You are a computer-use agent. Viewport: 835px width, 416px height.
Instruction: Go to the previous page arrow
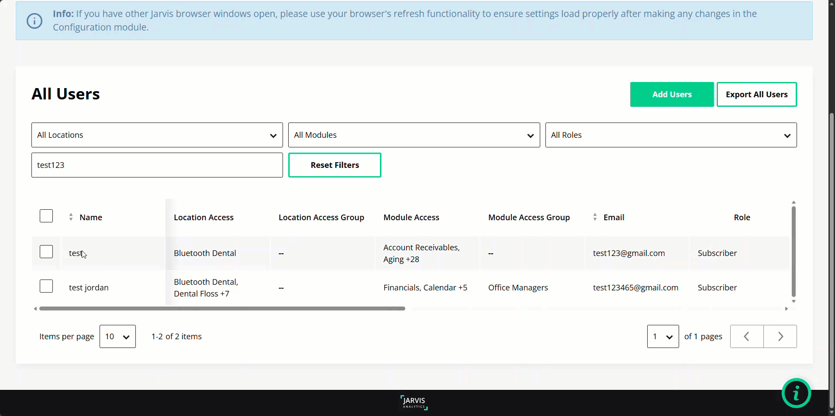click(746, 336)
